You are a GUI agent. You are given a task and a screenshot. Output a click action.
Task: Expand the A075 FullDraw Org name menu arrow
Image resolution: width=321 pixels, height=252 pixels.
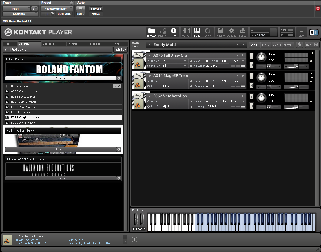coord(150,56)
